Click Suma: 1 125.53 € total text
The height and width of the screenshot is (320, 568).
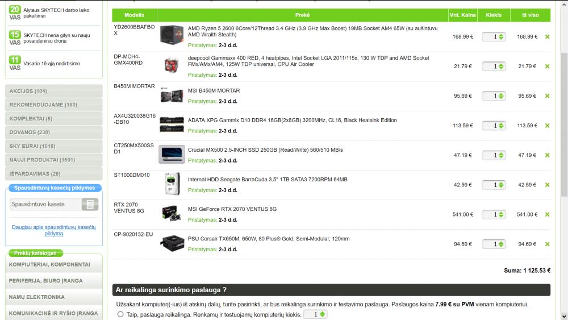point(527,271)
